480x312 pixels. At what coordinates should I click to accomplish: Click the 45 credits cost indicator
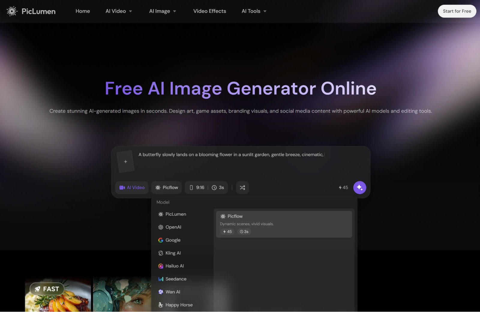(x=343, y=187)
